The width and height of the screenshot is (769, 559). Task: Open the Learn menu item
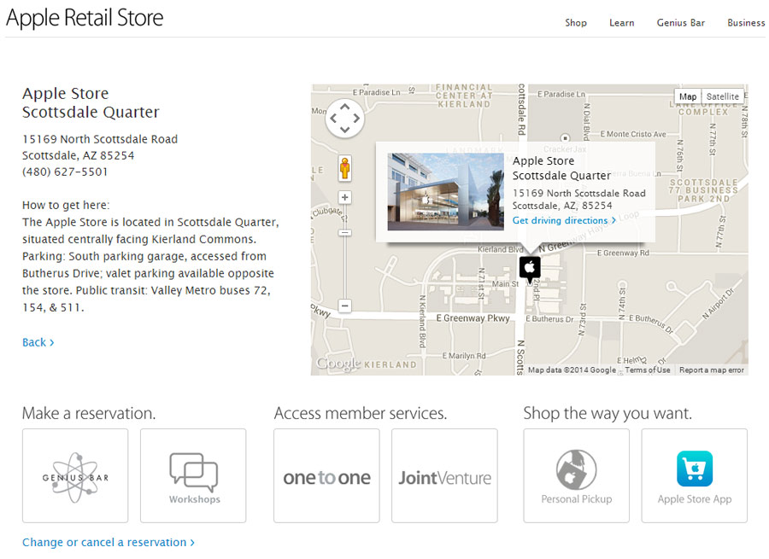[621, 22]
